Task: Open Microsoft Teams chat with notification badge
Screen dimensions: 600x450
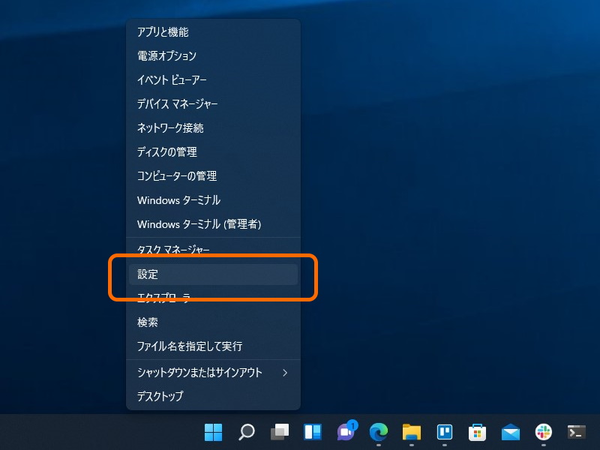Action: click(346, 433)
